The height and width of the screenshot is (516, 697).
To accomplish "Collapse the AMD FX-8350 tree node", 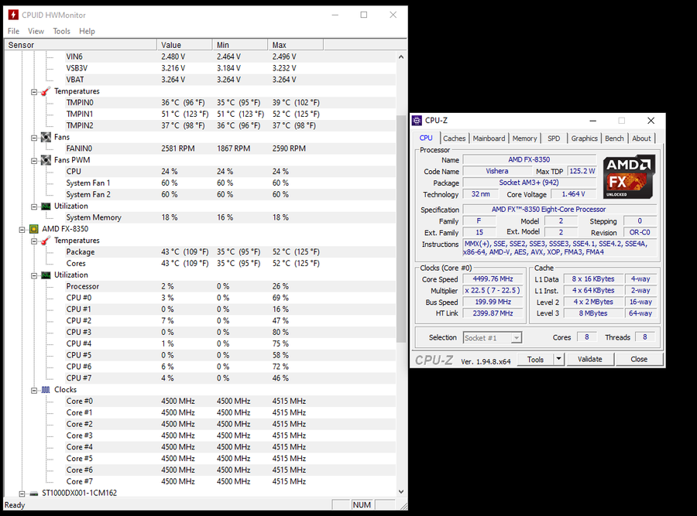I will click(22, 230).
